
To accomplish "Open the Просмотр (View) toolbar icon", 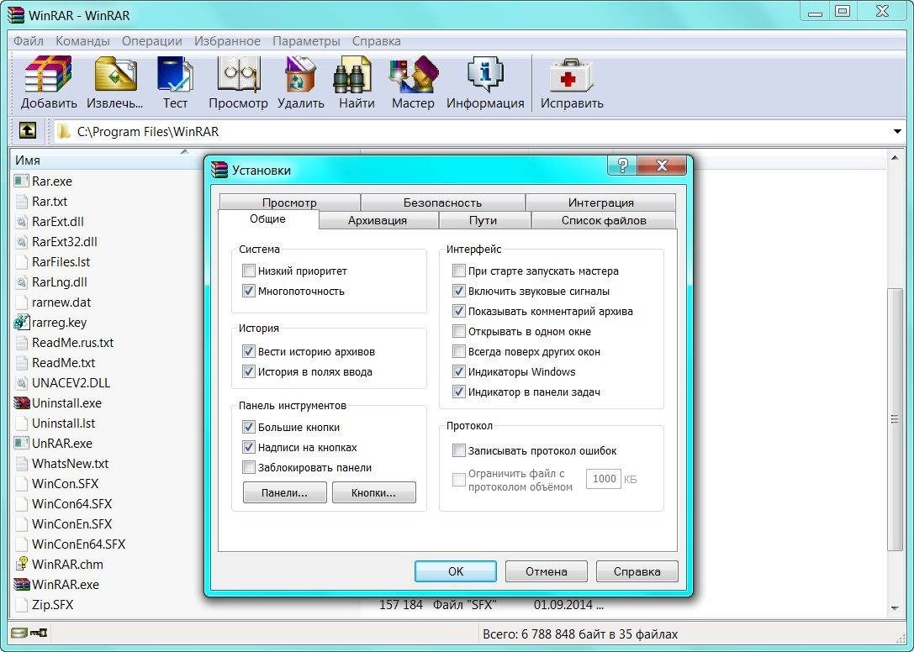I will [239, 74].
